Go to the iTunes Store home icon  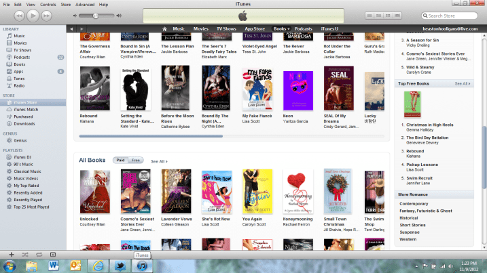click(x=165, y=28)
